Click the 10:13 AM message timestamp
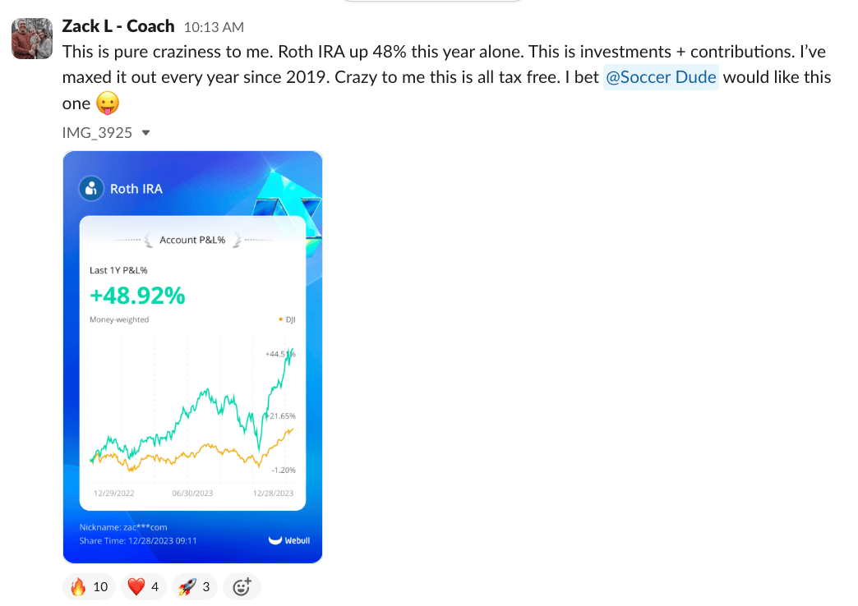Image resolution: width=858 pixels, height=606 pixels. [x=214, y=28]
